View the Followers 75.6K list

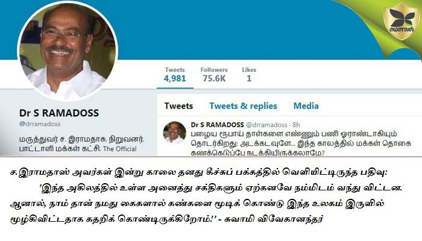[214, 75]
